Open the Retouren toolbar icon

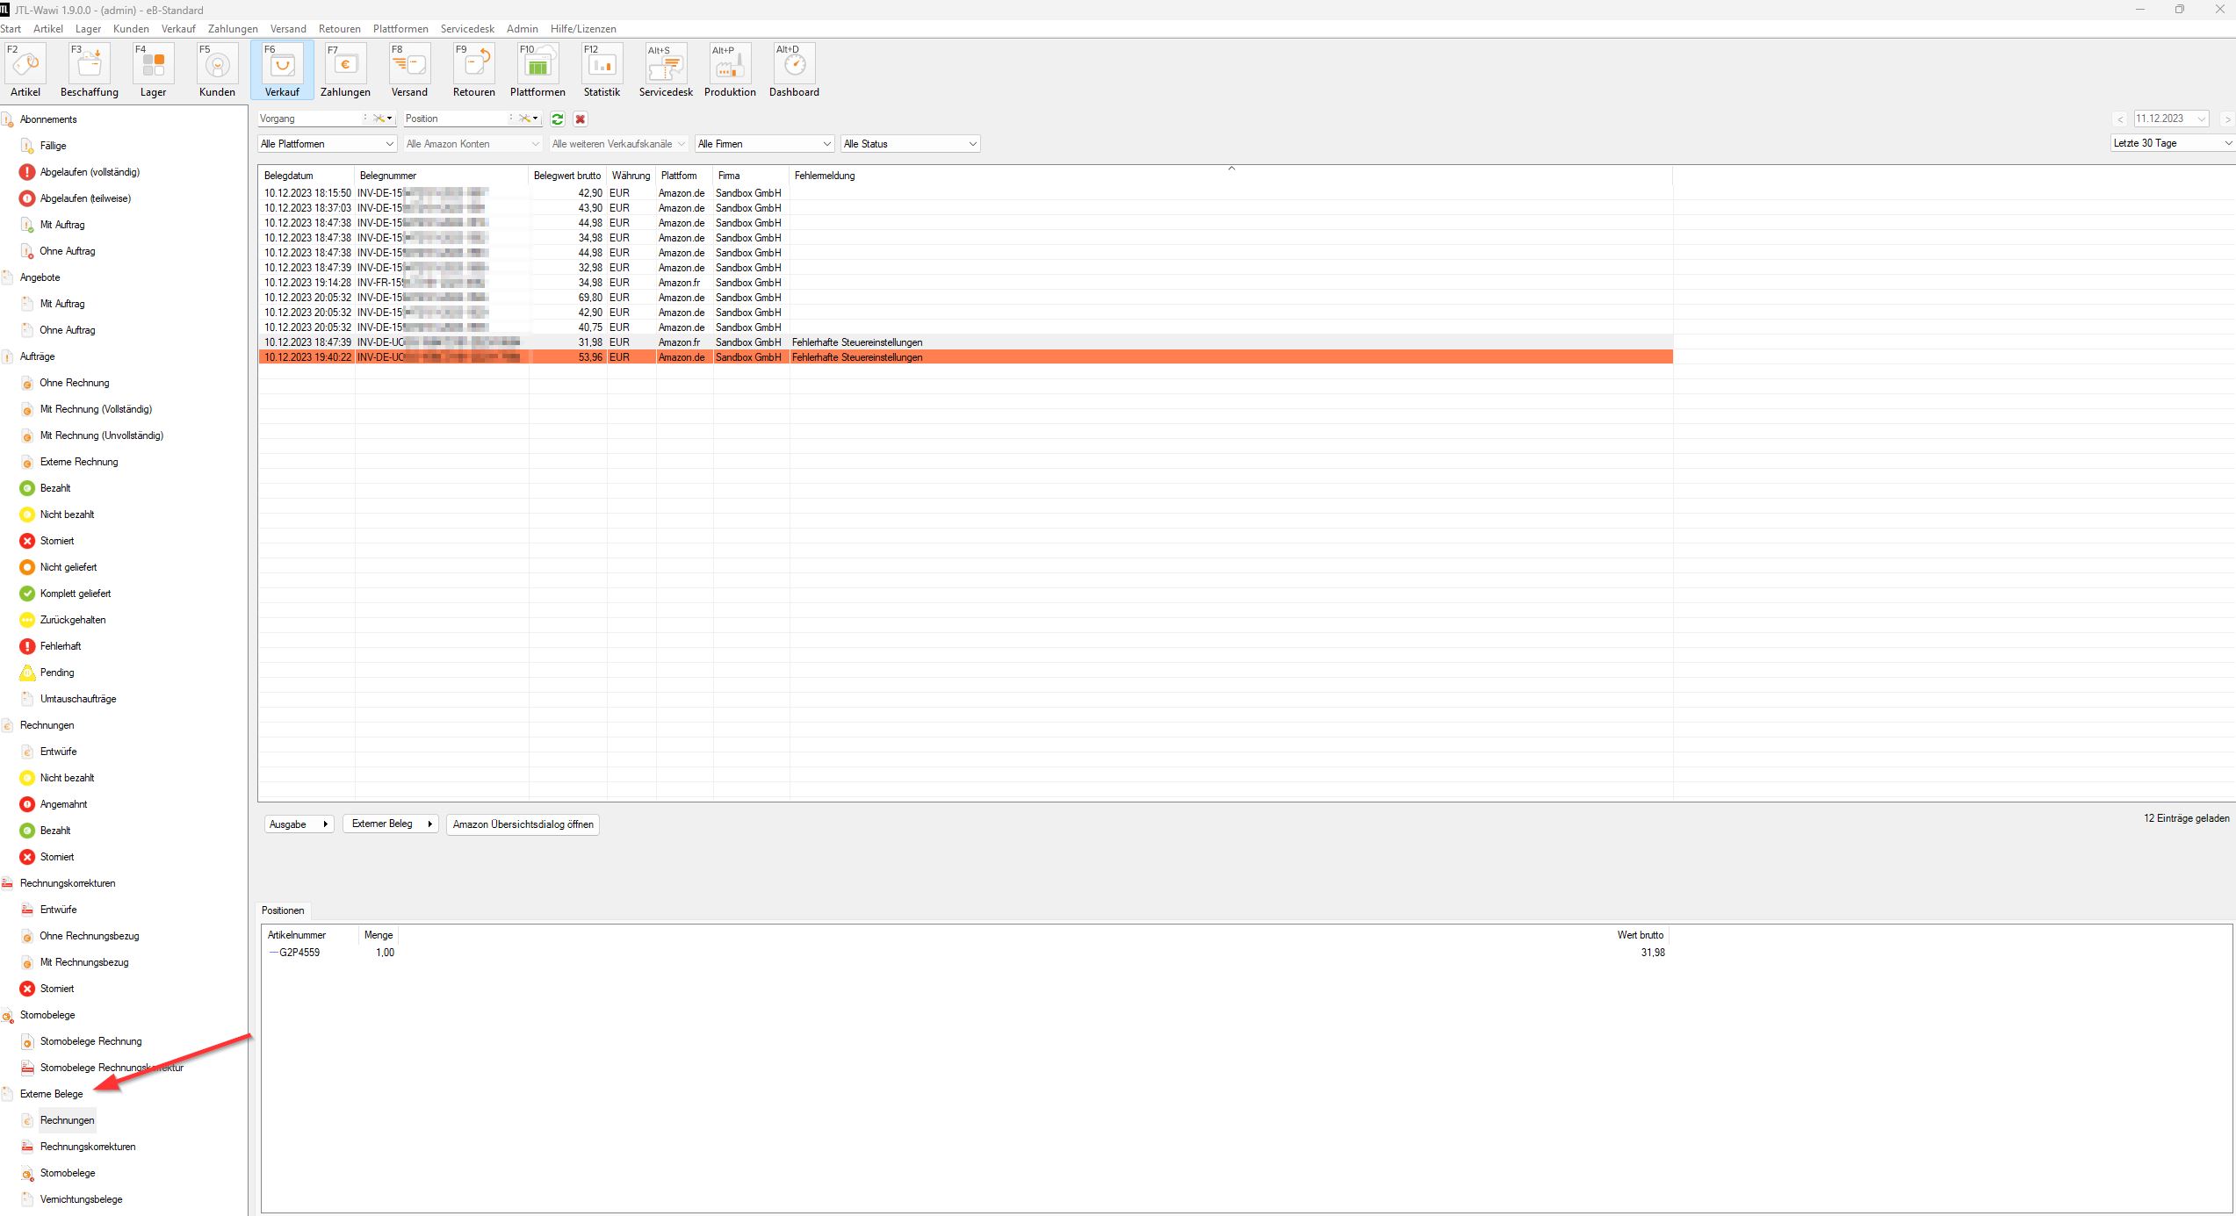pos(474,70)
